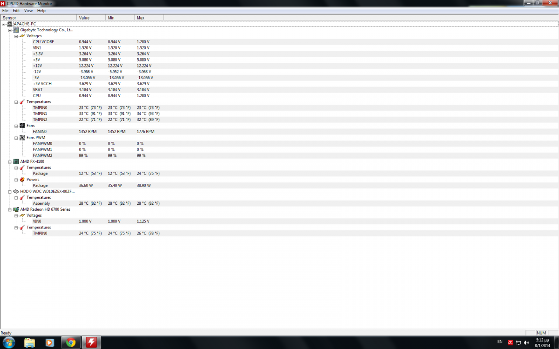The width and height of the screenshot is (559, 349).
Task: Collapse the Temperatures group containing TMPIN2
Action: tap(16, 102)
